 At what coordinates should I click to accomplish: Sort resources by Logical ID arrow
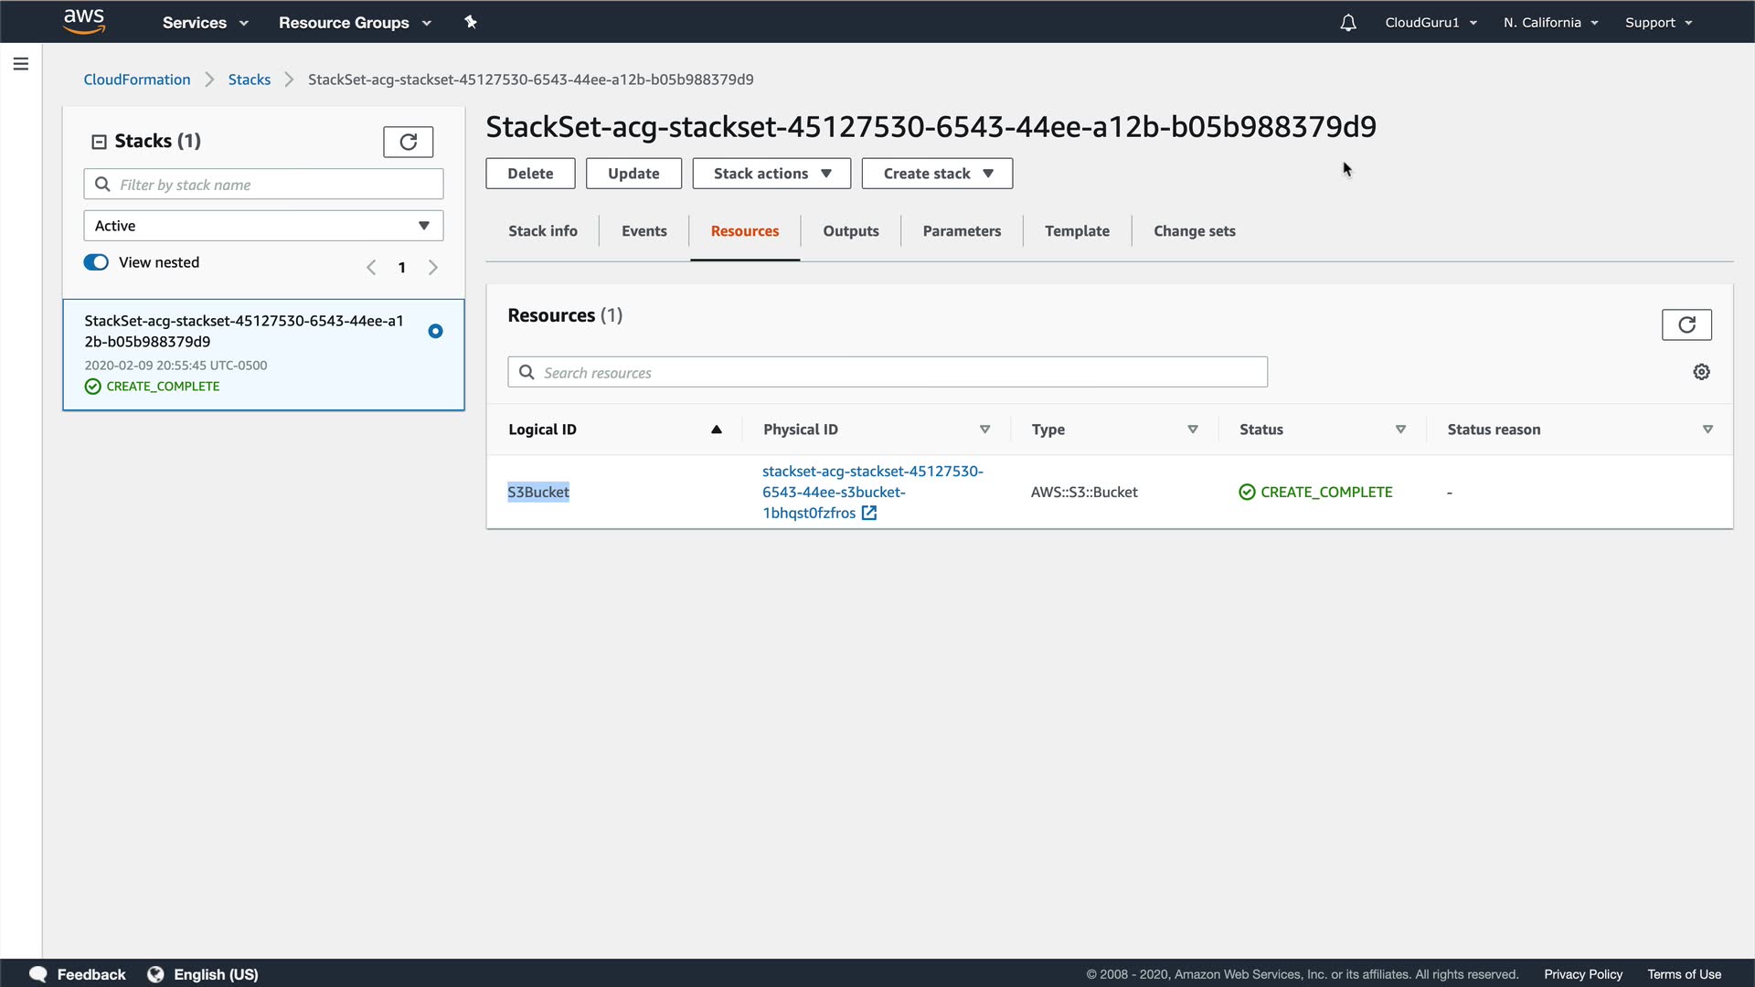tap(717, 430)
